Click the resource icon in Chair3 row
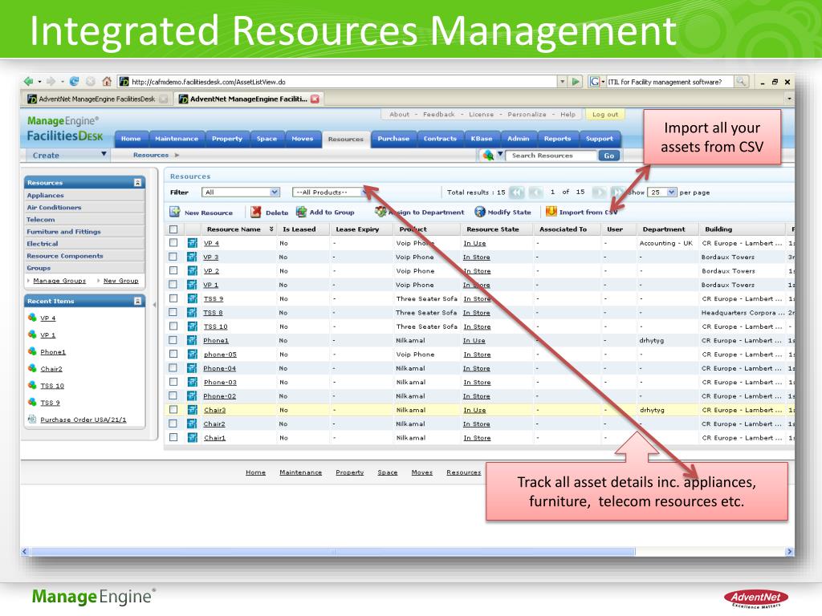The image size is (822, 616). coord(193,410)
